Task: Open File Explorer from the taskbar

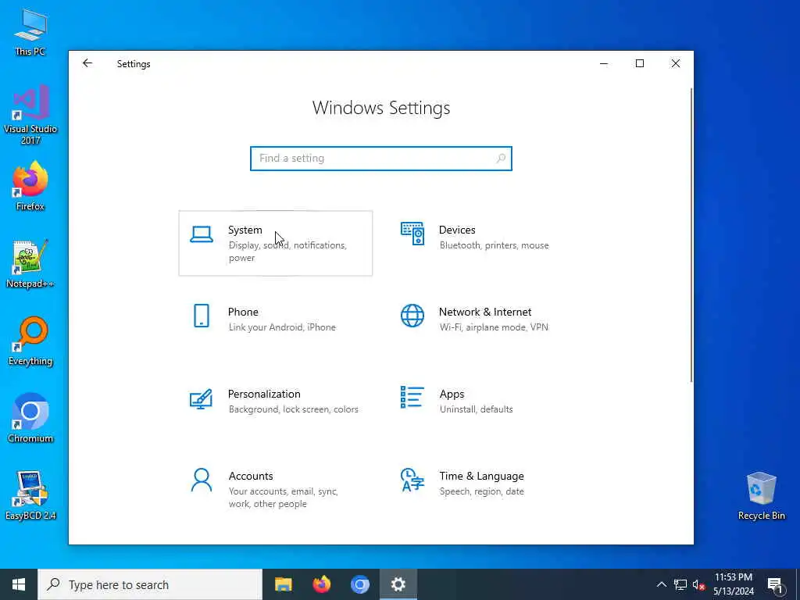Action: 283,584
